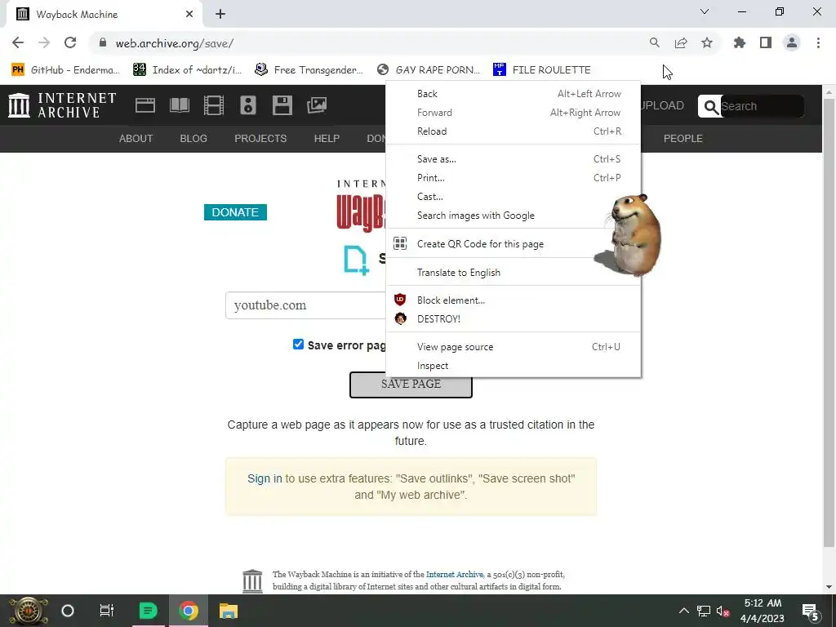836x627 pixels.
Task: Go to ABOUT in archive navigation
Action: click(136, 139)
